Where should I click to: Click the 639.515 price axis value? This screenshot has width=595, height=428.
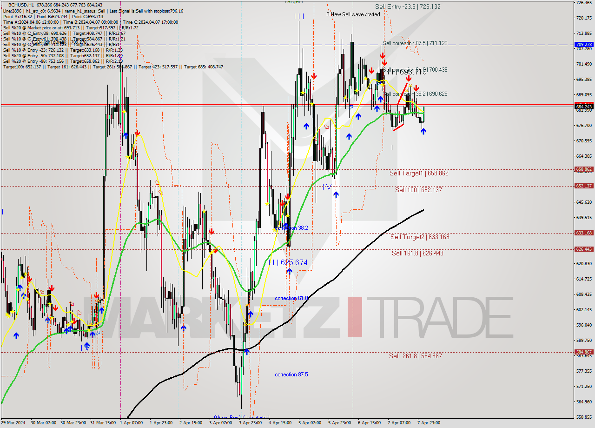pyautogui.click(x=584, y=218)
